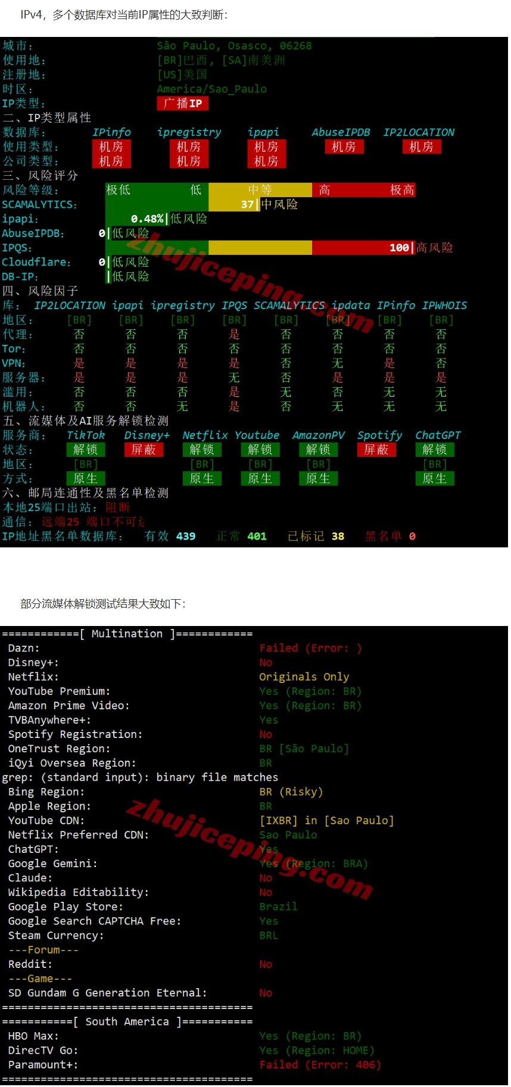This screenshot has height=1087, width=511.
Task: Click the registration value [US]美国
Action: tap(182, 74)
